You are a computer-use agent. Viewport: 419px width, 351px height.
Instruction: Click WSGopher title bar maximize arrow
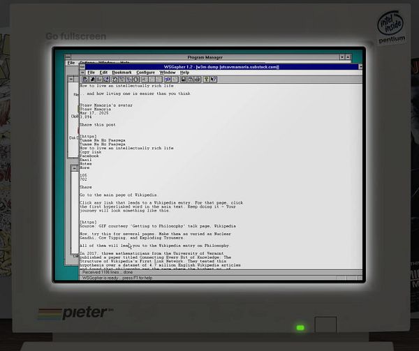(x=360, y=67)
